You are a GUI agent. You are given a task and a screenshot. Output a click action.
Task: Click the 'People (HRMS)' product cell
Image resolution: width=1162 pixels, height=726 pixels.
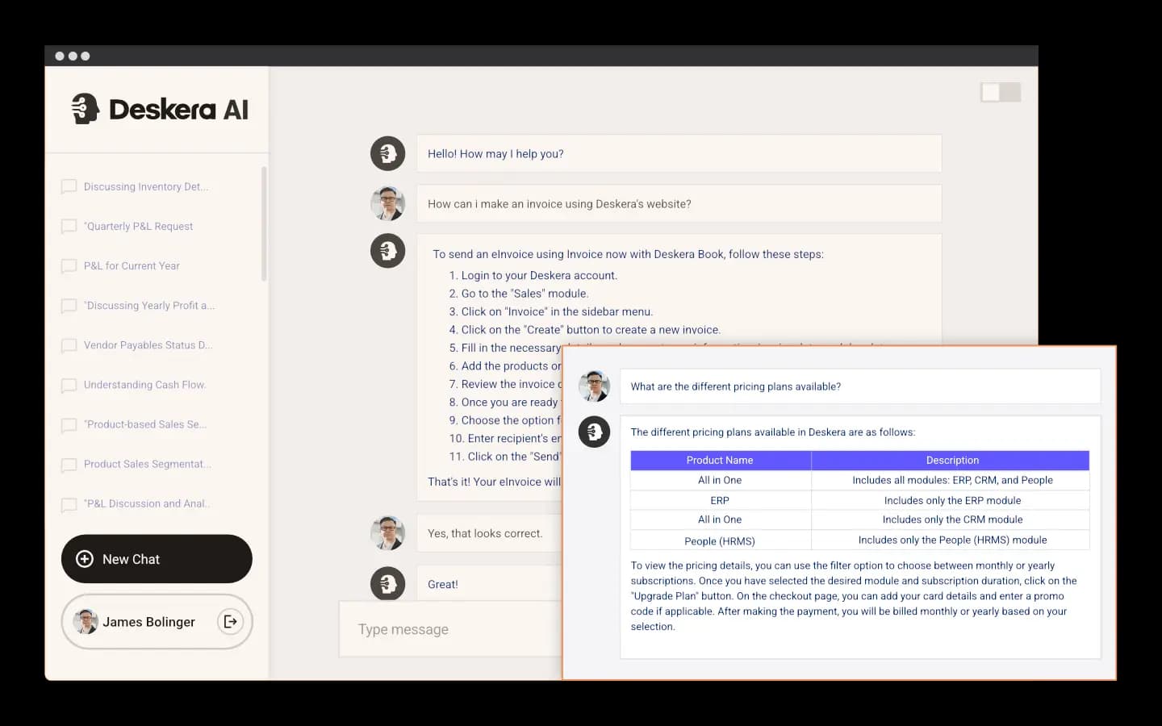coord(720,540)
